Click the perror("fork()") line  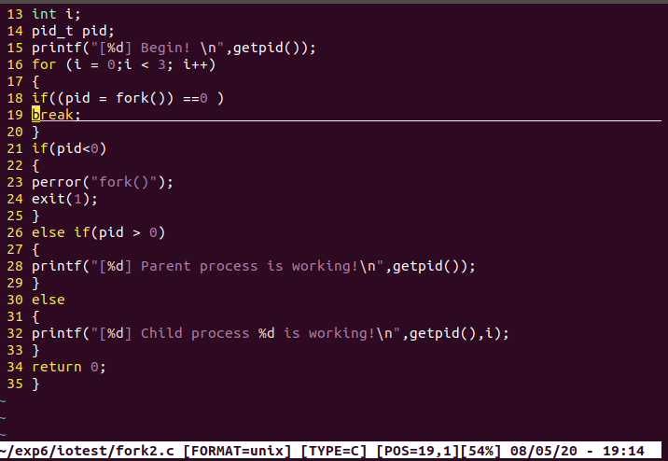103,181
